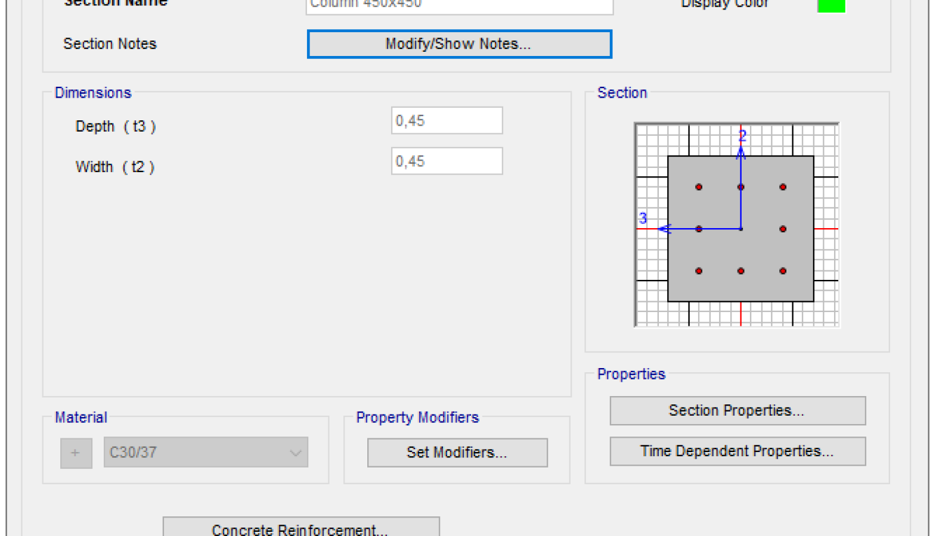The image size is (942, 536).
Task: Click the blue axis 3 arrow in the section preview
Action: click(664, 229)
